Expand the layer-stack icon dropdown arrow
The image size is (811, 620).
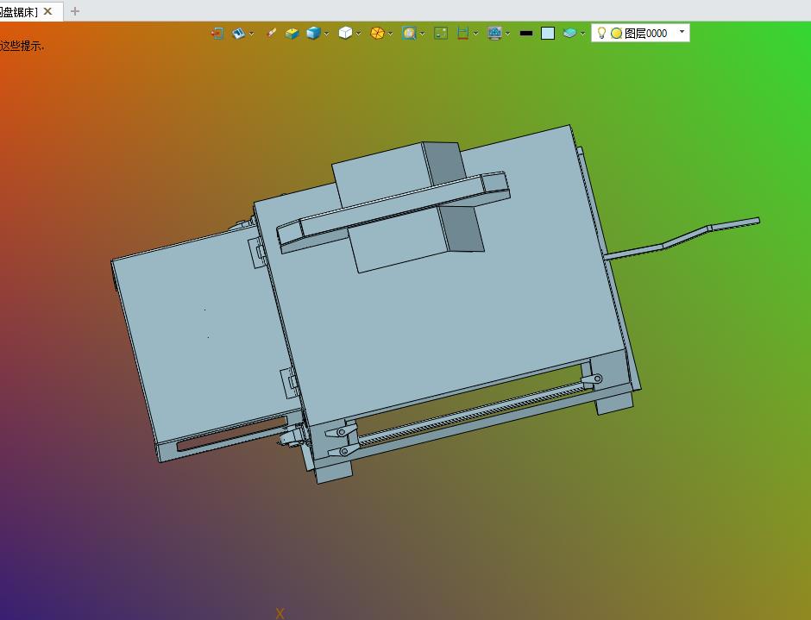583,34
